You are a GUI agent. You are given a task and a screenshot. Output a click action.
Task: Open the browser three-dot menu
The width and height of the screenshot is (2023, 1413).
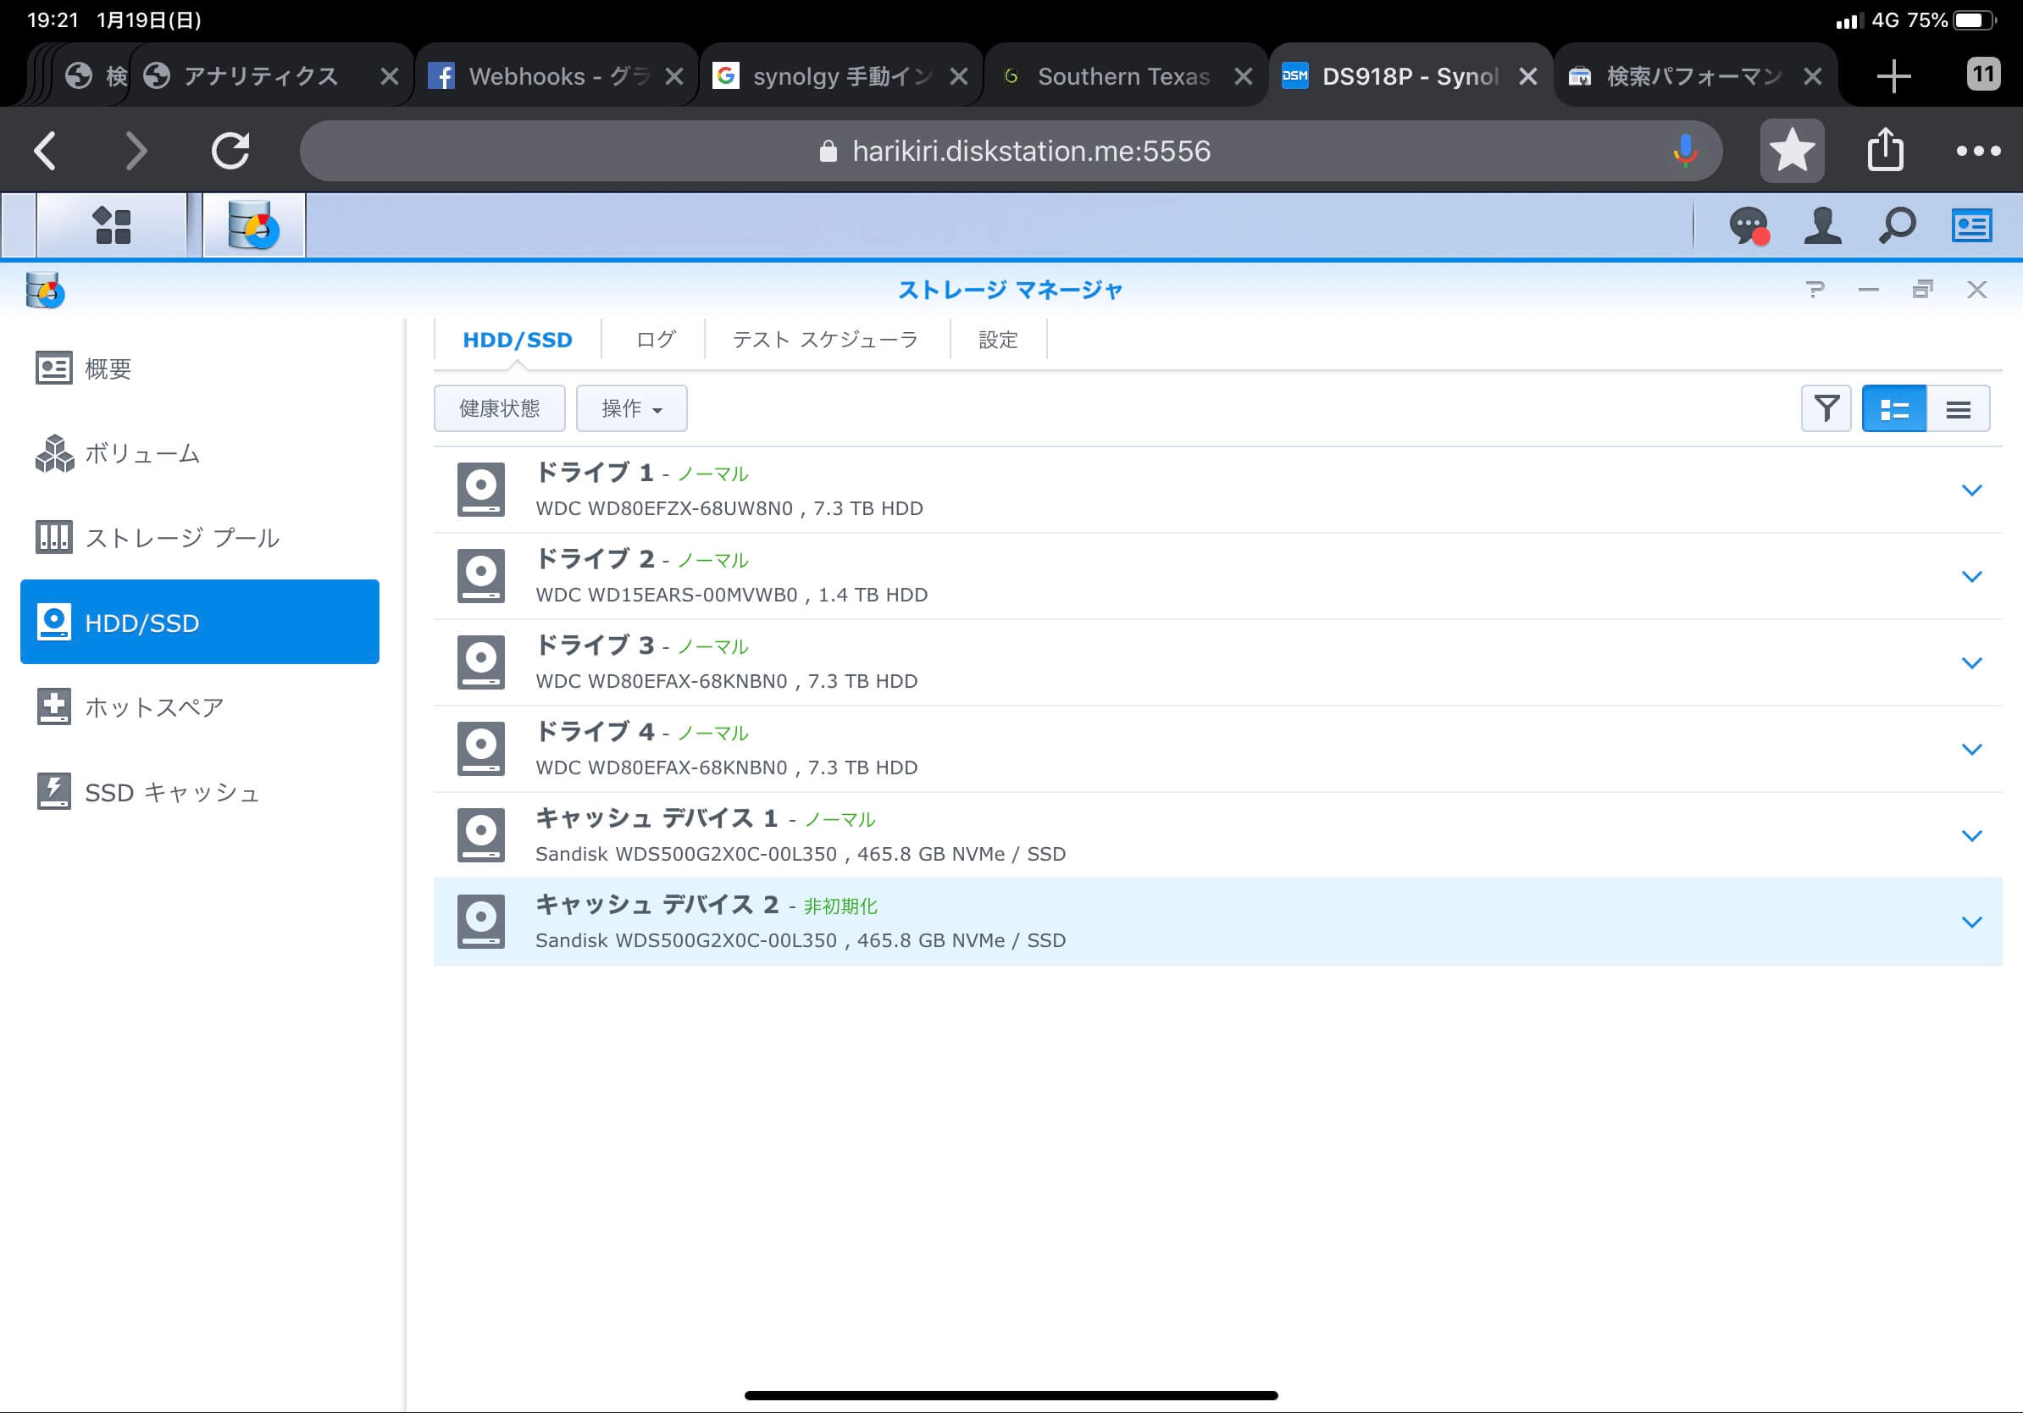point(1978,151)
